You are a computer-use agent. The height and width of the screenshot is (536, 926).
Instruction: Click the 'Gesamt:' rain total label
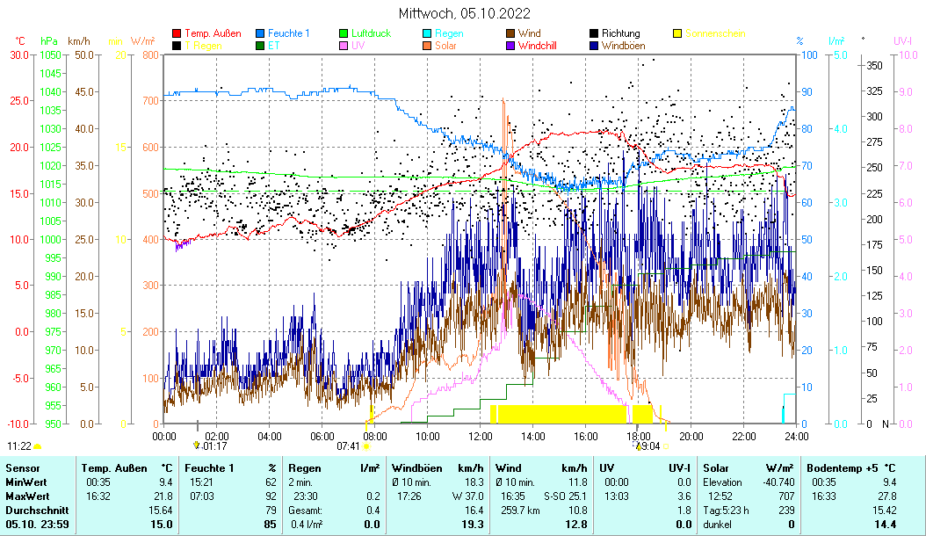306,510
